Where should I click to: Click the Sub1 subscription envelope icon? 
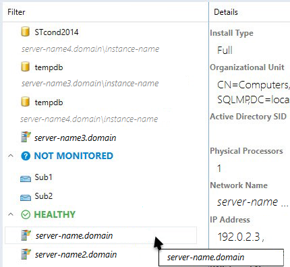click(x=26, y=179)
